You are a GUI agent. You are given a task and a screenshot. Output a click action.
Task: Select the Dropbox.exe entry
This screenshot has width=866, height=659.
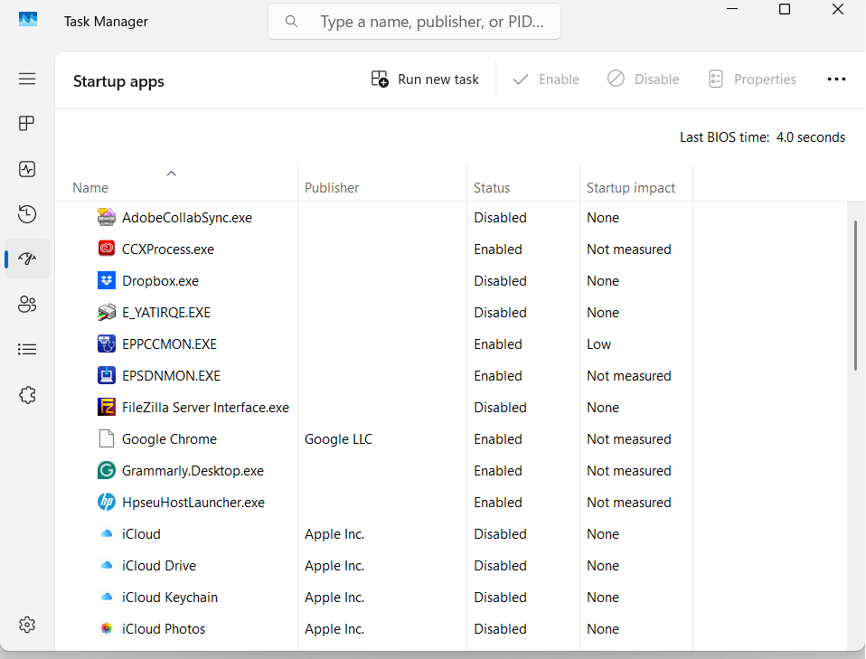point(160,280)
